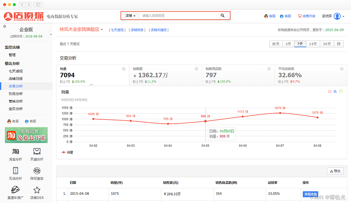Select the 销售商品数 797 metric card
Image resolution: width=351 pixels, height=203 pixels.
pyautogui.click(x=238, y=75)
